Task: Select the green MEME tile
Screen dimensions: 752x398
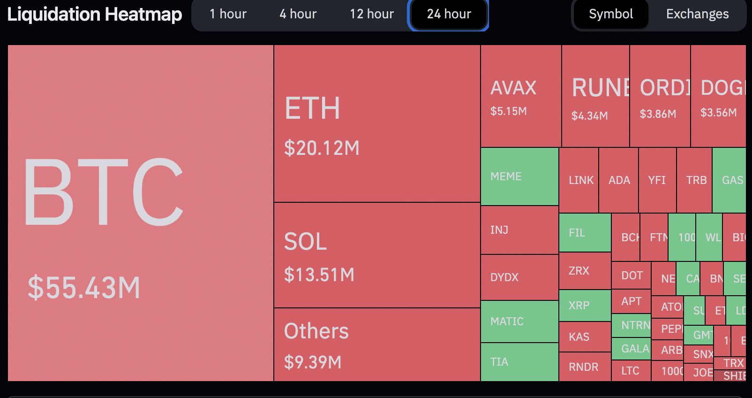Action: click(519, 176)
